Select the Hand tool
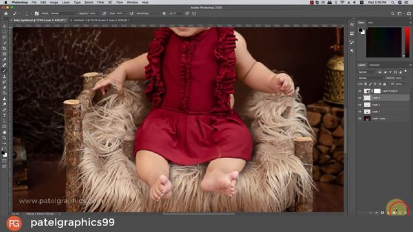The image size is (413, 232). 5,132
